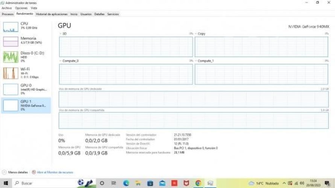Open the Usuarios tab
Viewport: 335px width, 188px height.
86,14
